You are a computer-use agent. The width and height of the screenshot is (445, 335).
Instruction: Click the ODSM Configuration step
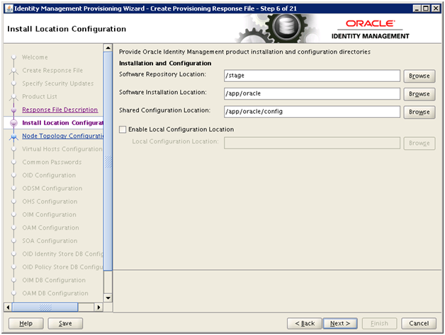pos(52,188)
